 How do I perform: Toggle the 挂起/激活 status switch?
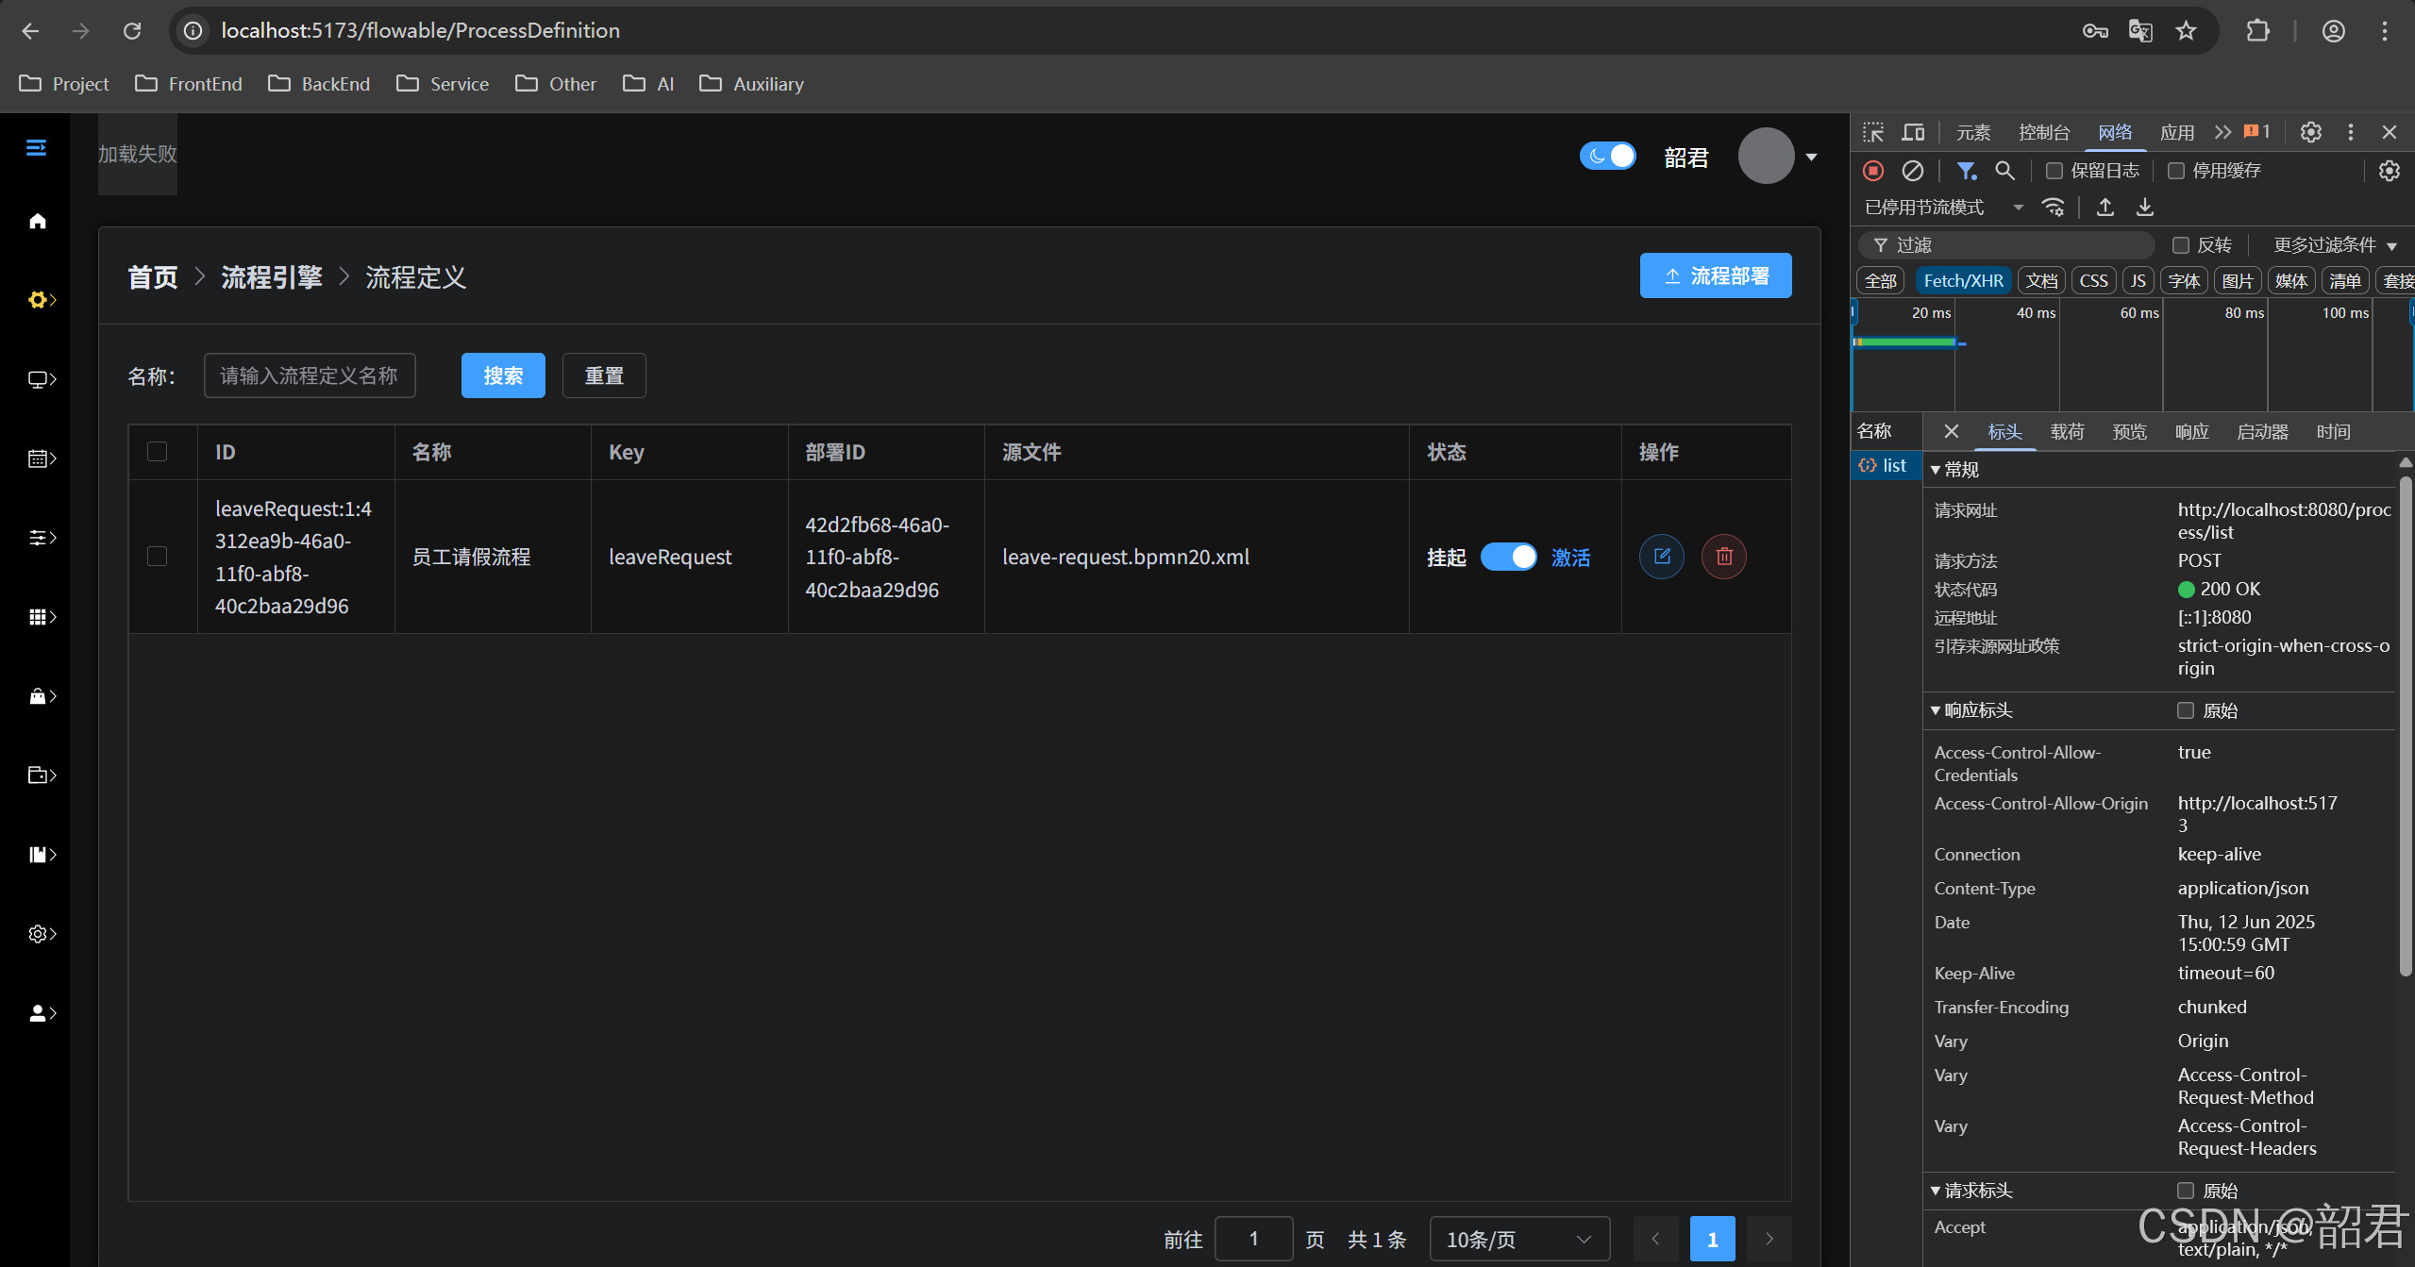pos(1508,557)
